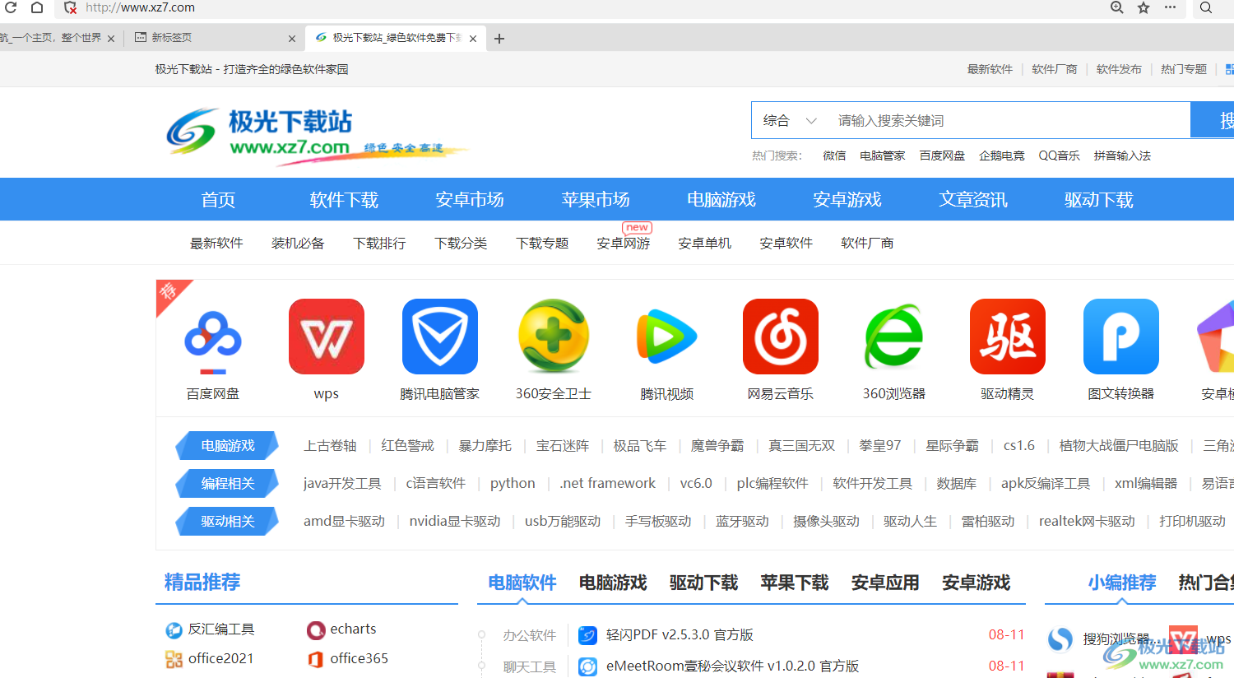Click the 极光下载站 site logo

tap(317, 136)
